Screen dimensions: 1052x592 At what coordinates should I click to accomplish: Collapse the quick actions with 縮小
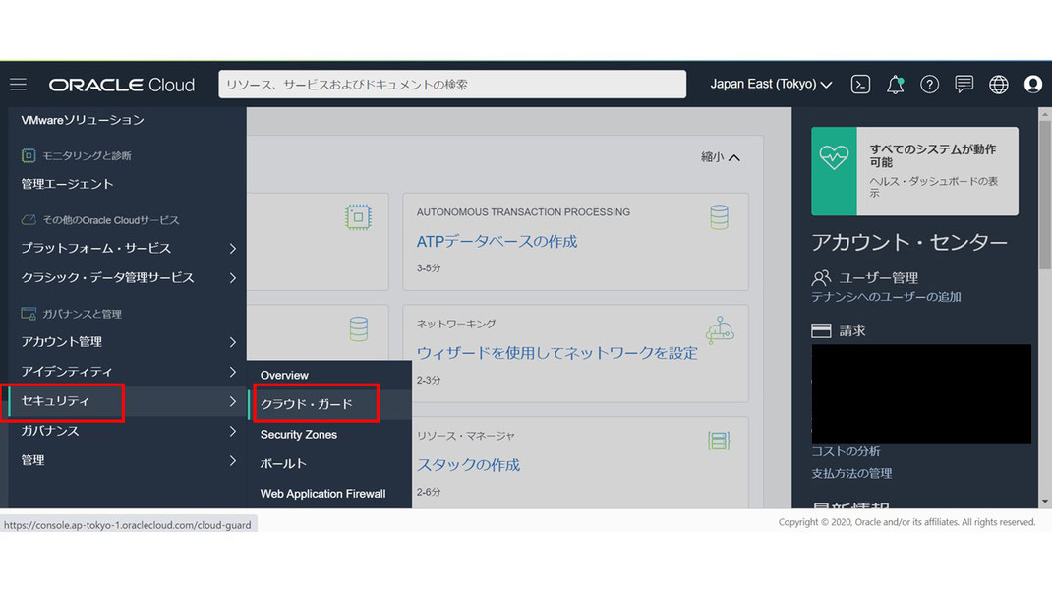721,157
